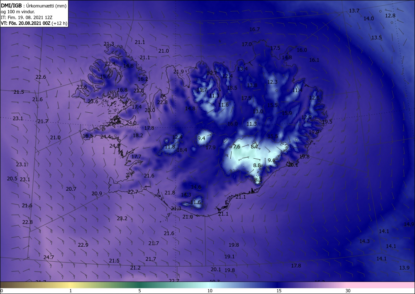415x294 pixels.
Task: Click the map value "15.6"
Action: tap(105, 77)
